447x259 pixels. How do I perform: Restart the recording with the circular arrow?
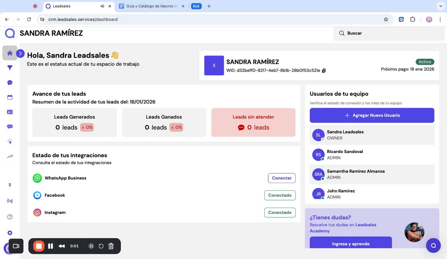pyautogui.click(x=101, y=246)
